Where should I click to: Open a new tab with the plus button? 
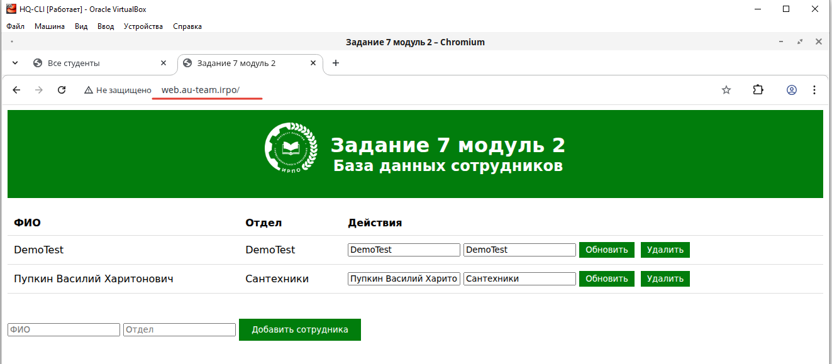pyautogui.click(x=335, y=63)
